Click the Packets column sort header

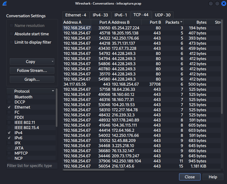(x=173, y=22)
